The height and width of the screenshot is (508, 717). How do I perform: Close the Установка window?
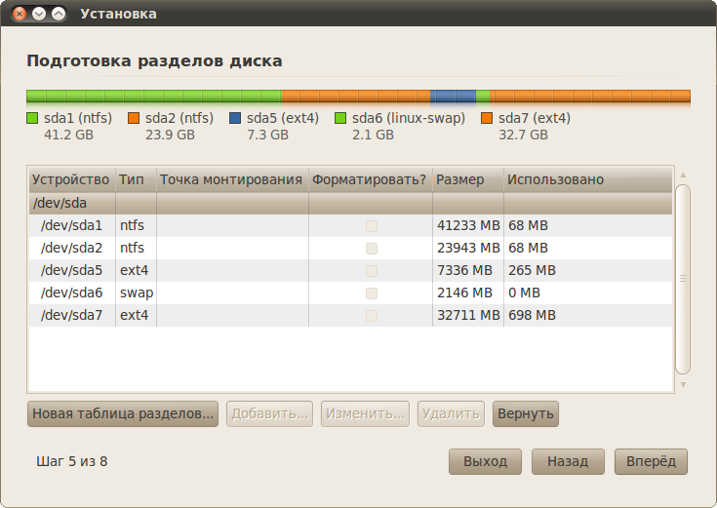click(x=20, y=14)
